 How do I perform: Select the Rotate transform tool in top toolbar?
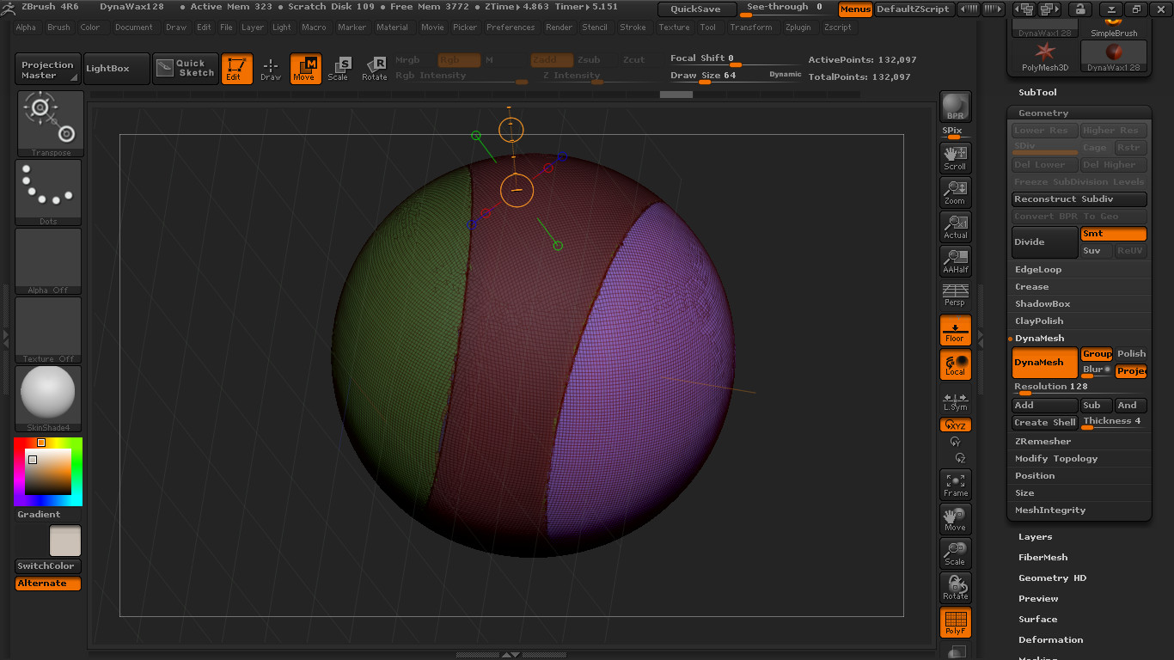374,69
